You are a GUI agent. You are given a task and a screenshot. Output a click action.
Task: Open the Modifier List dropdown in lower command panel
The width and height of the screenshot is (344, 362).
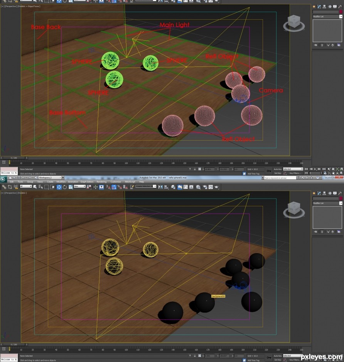click(327, 203)
